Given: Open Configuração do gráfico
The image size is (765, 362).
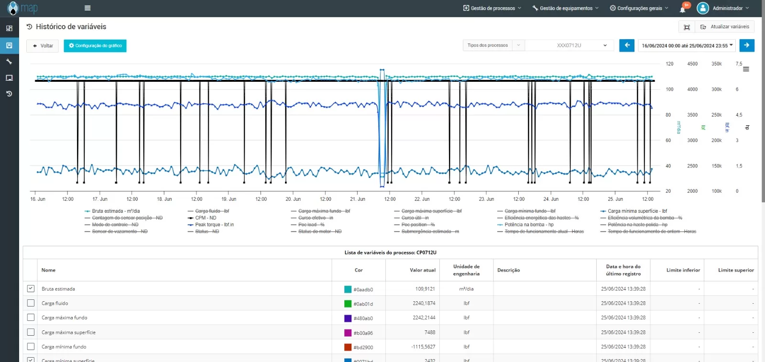Looking at the screenshot, I should tap(95, 46).
